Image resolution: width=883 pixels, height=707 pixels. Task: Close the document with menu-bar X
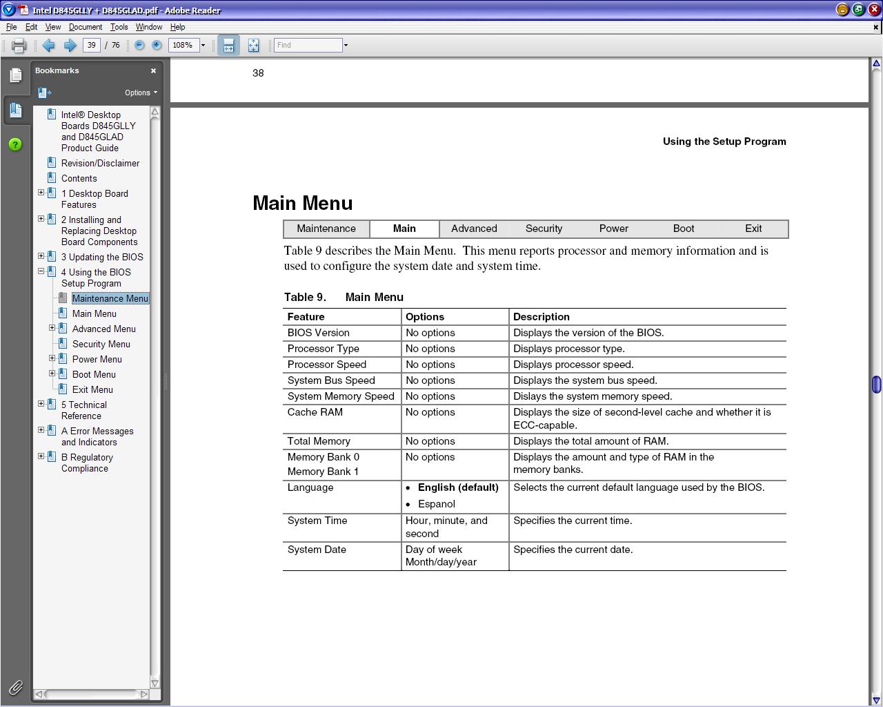876,27
